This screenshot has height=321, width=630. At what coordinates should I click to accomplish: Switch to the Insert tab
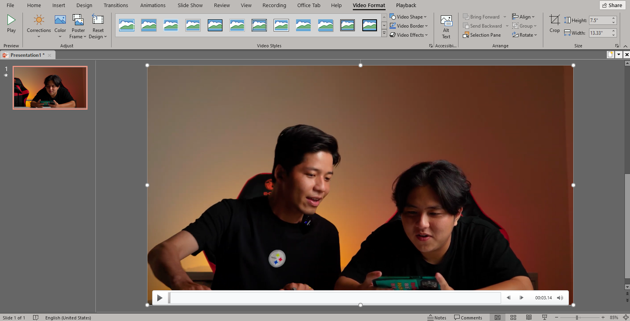(59, 6)
